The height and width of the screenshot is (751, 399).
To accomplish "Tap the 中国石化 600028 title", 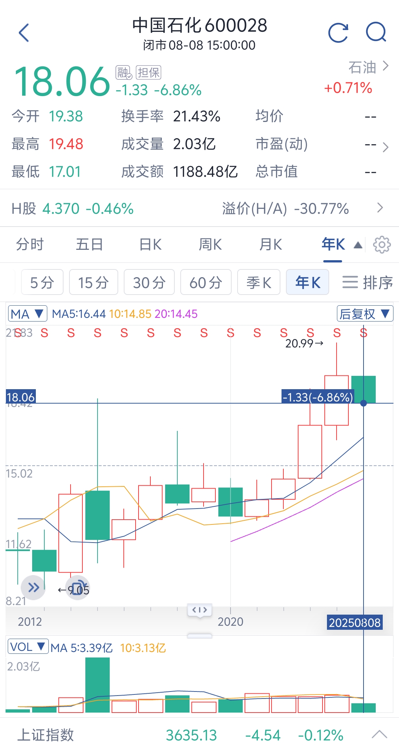I will (199, 26).
